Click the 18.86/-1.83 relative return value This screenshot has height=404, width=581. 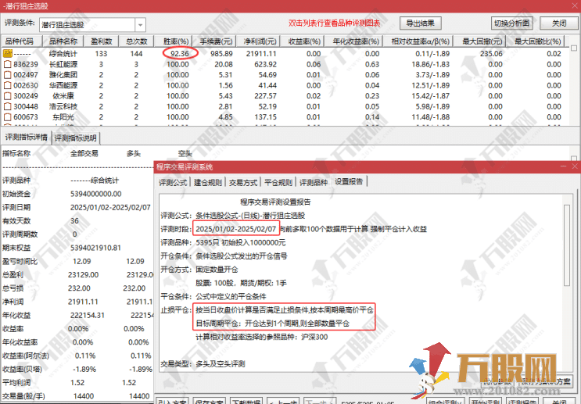coord(430,64)
